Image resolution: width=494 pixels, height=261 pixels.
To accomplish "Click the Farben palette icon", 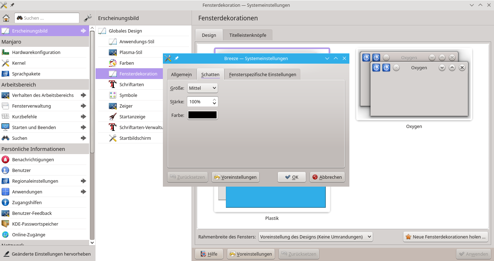I will (x=113, y=63).
